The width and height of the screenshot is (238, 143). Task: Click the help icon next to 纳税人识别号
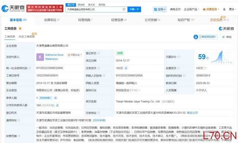pyautogui.click(x=104, y=75)
